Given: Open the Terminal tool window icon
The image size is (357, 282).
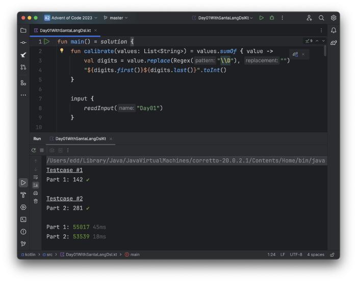Looking at the screenshot, I should tap(23, 219).
